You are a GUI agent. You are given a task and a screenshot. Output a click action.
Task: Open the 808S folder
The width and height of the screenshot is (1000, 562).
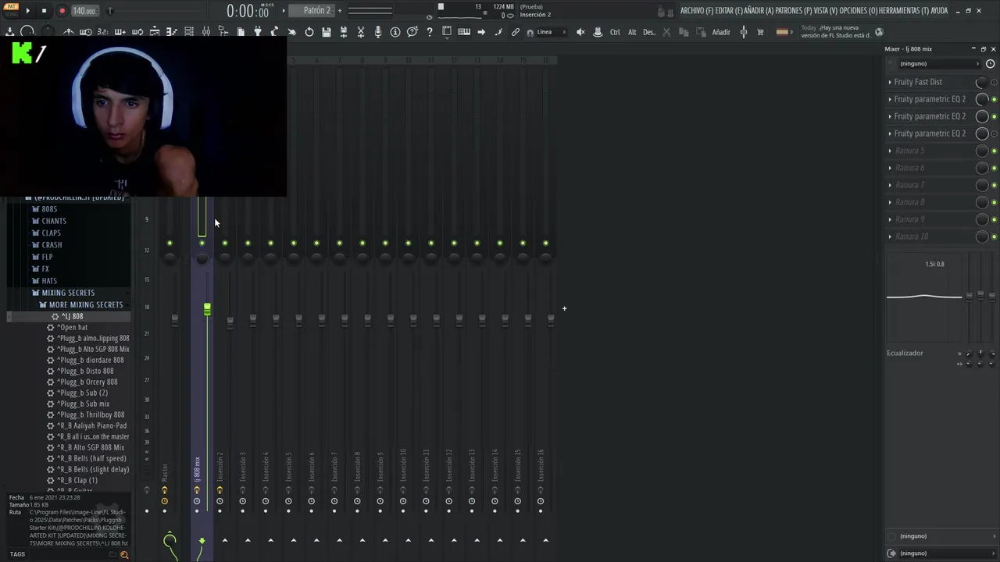(x=49, y=209)
